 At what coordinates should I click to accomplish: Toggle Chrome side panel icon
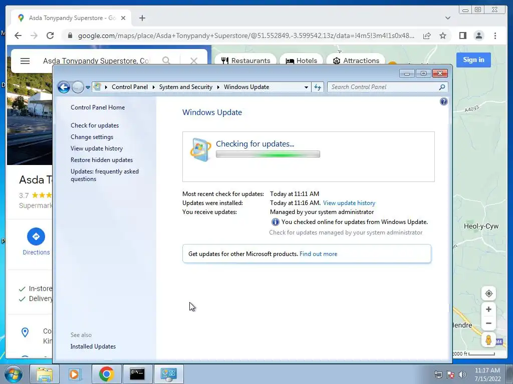462,35
